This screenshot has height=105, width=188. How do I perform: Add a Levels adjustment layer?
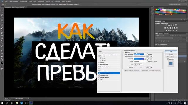pyautogui.click(x=169, y=25)
